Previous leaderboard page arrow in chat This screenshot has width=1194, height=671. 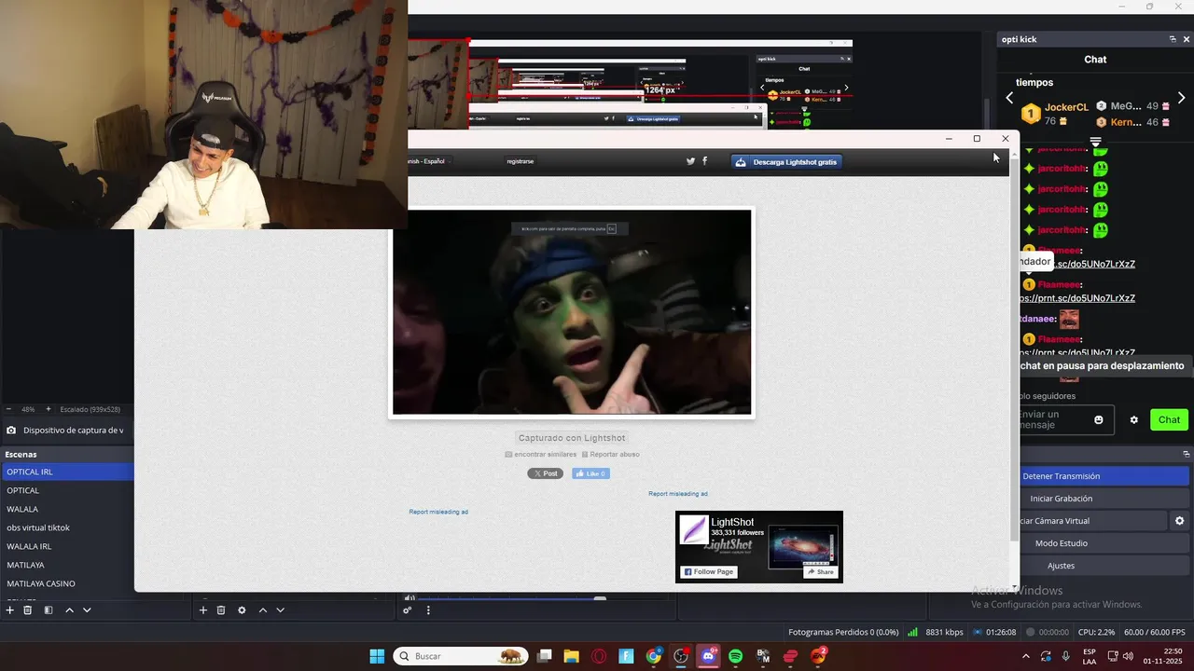coord(1009,98)
